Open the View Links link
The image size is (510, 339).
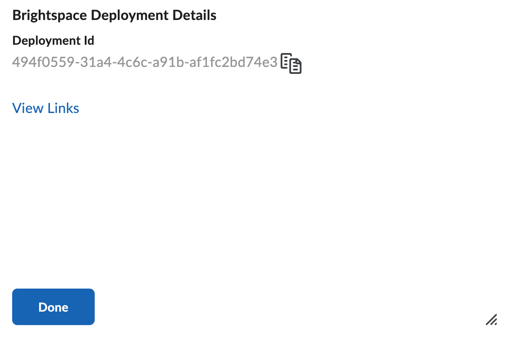46,108
